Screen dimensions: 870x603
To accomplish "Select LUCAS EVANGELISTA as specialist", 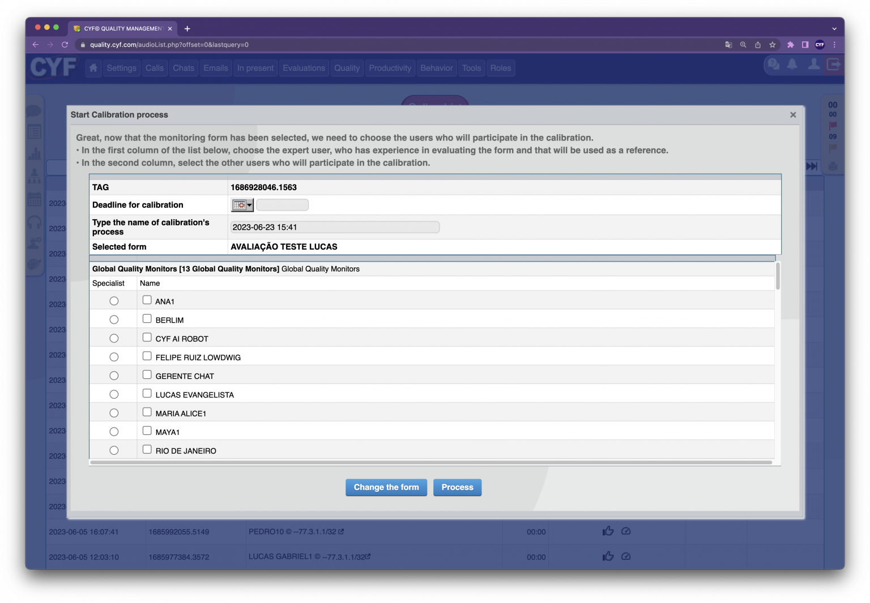I will (114, 395).
